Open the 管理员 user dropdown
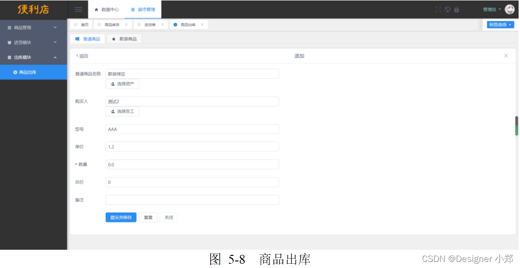The image size is (520, 268). [491, 10]
